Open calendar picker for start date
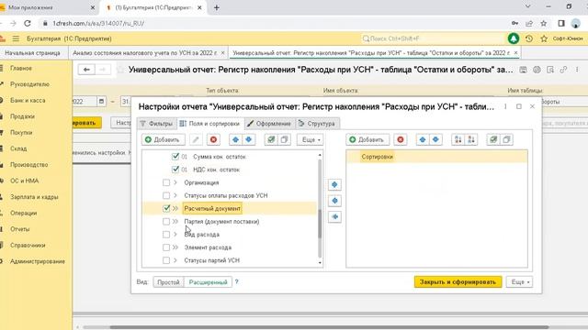Viewport: 588px width, 330px height. (x=101, y=102)
